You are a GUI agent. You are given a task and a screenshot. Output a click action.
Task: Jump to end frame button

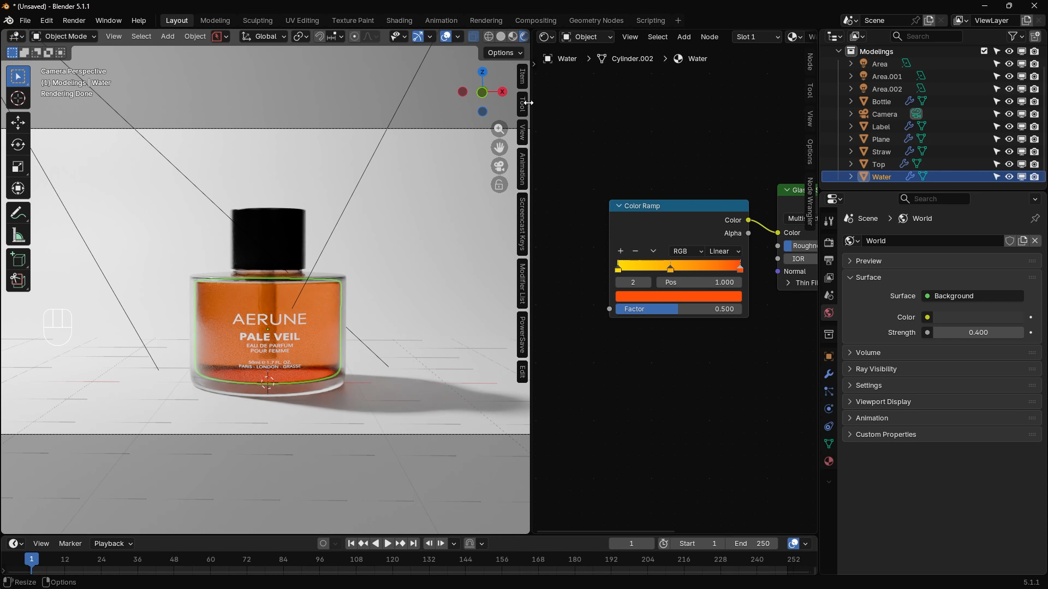[x=413, y=544]
